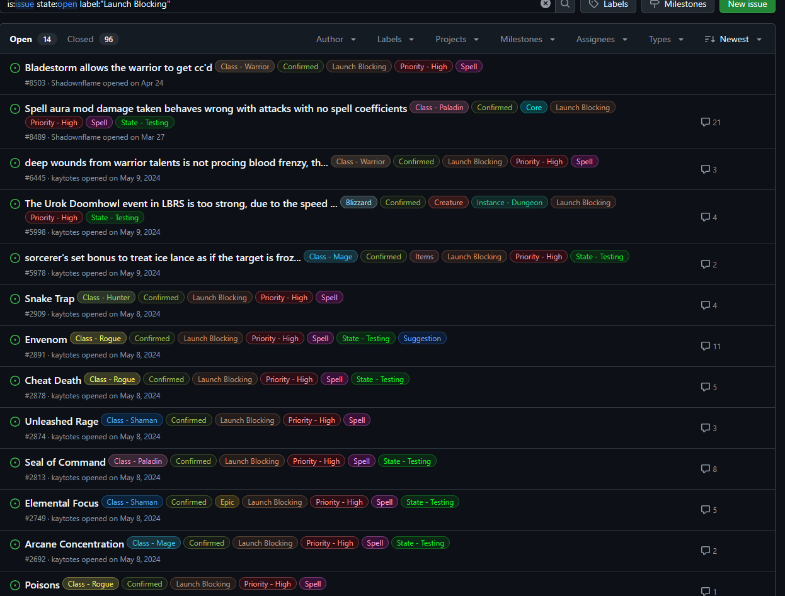Open the Types filter dropdown
This screenshot has height=596, width=785.
pyautogui.click(x=665, y=39)
